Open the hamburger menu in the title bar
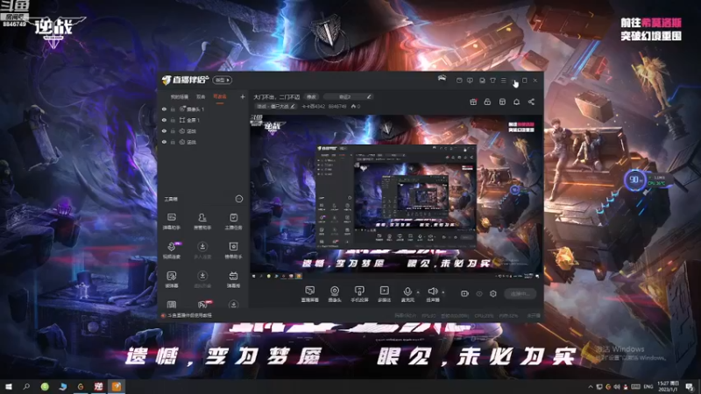701x394 pixels. (503, 81)
